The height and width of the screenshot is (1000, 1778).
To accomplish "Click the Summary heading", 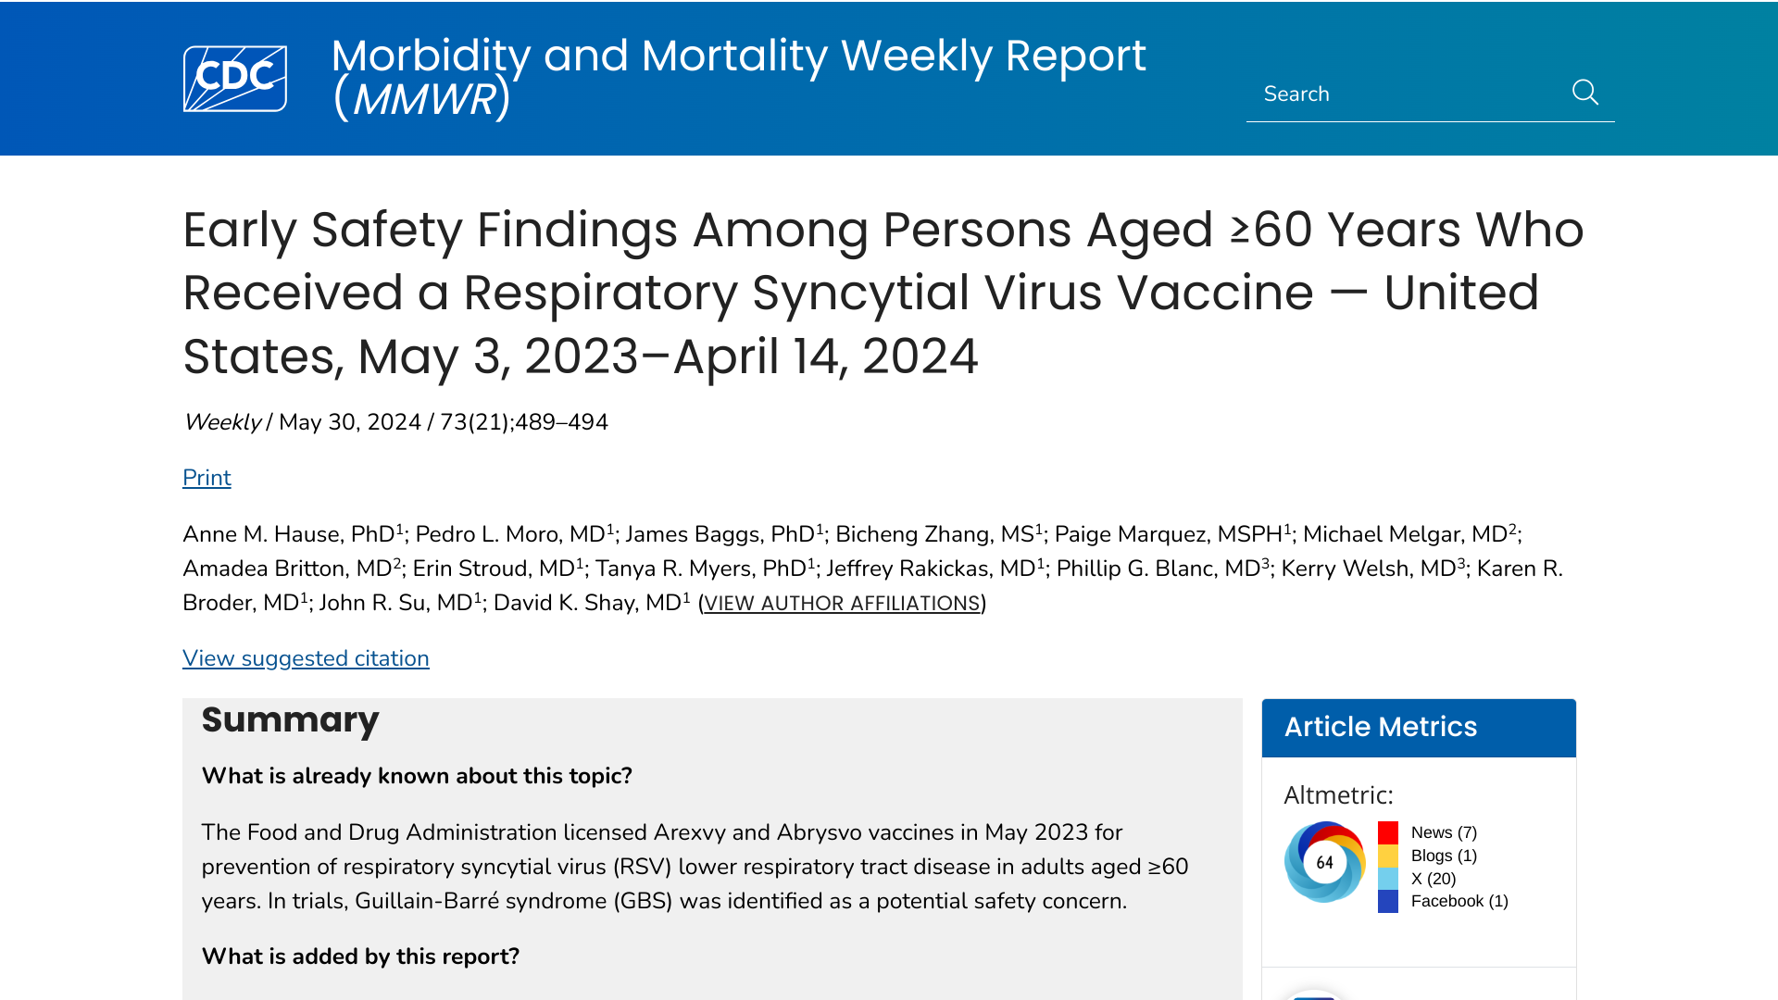I will 290,720.
